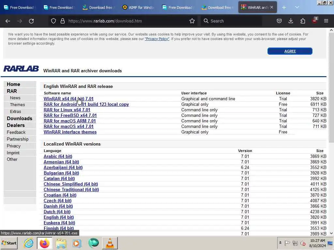Download the Arabic (64 bit) version
Image resolution: width=334 pixels, height=250 pixels.
[x=58, y=157]
